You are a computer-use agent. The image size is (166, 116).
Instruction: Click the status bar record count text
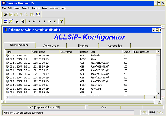44,107
